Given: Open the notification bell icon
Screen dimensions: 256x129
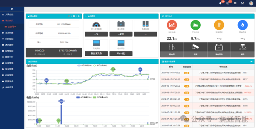Looking at the screenshot, I should (220, 3).
